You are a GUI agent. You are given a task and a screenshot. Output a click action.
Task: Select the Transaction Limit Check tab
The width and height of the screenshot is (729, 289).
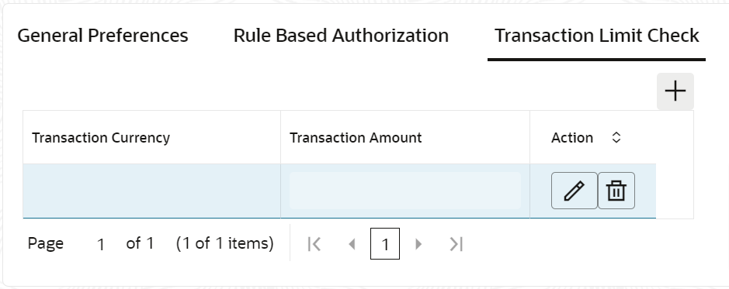click(x=596, y=36)
